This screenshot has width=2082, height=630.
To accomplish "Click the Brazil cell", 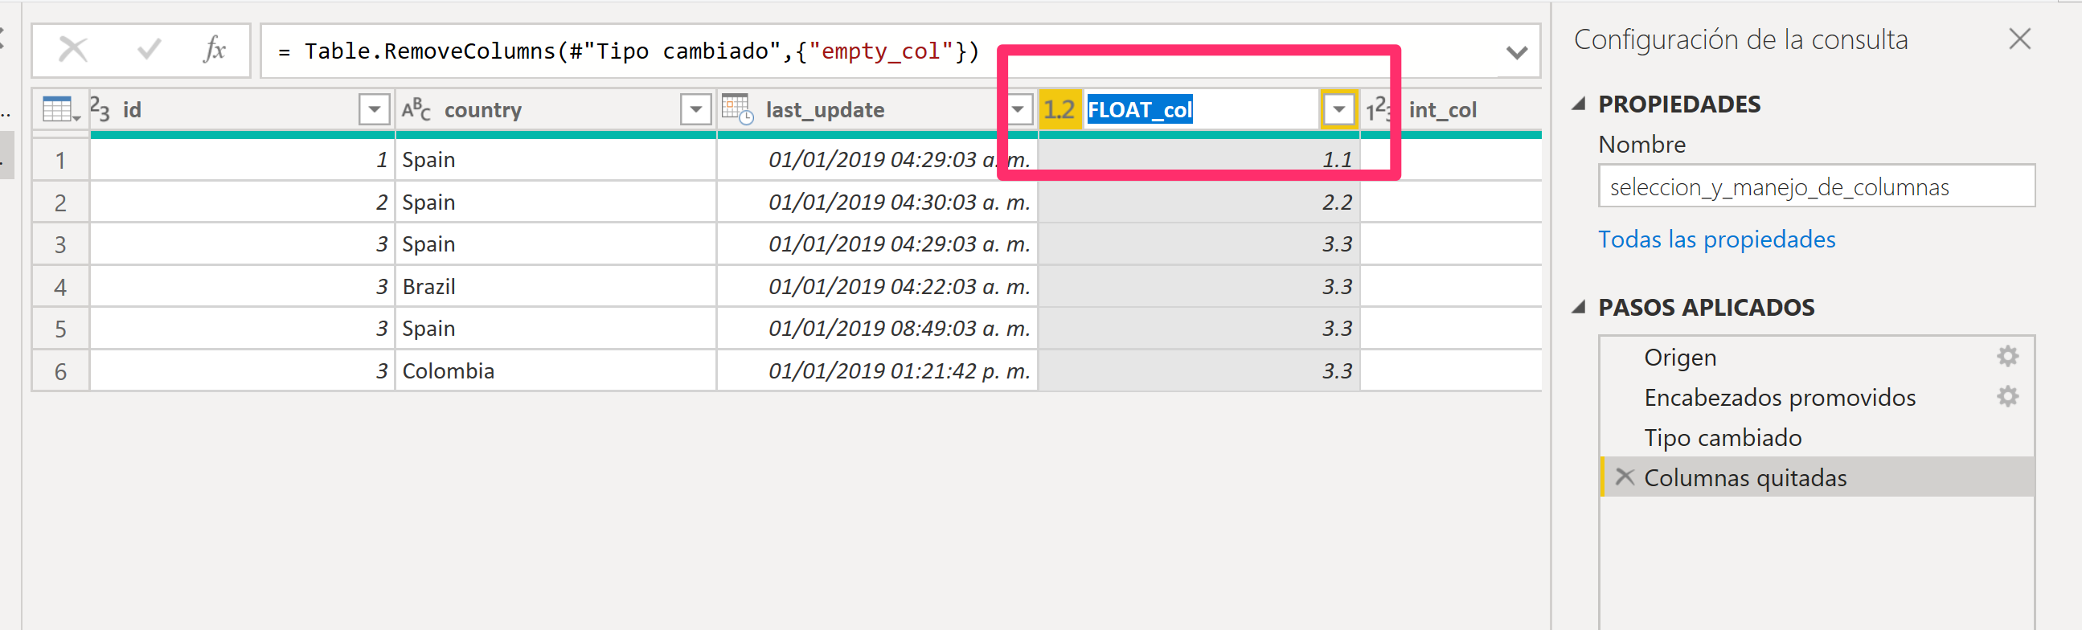I will click(x=555, y=287).
